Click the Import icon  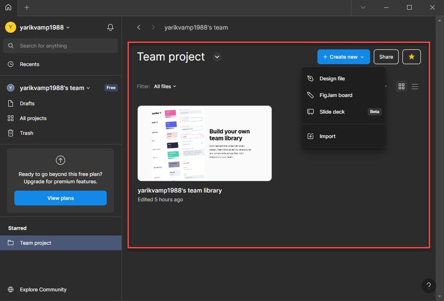click(310, 136)
